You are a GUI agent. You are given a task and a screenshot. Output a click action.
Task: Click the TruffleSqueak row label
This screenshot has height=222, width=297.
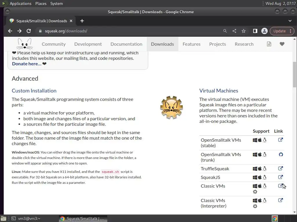coord(215,169)
